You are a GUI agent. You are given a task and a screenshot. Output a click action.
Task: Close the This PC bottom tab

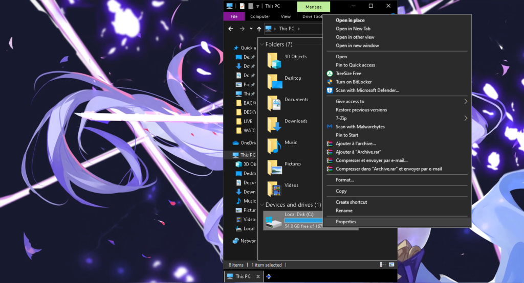tap(258, 276)
